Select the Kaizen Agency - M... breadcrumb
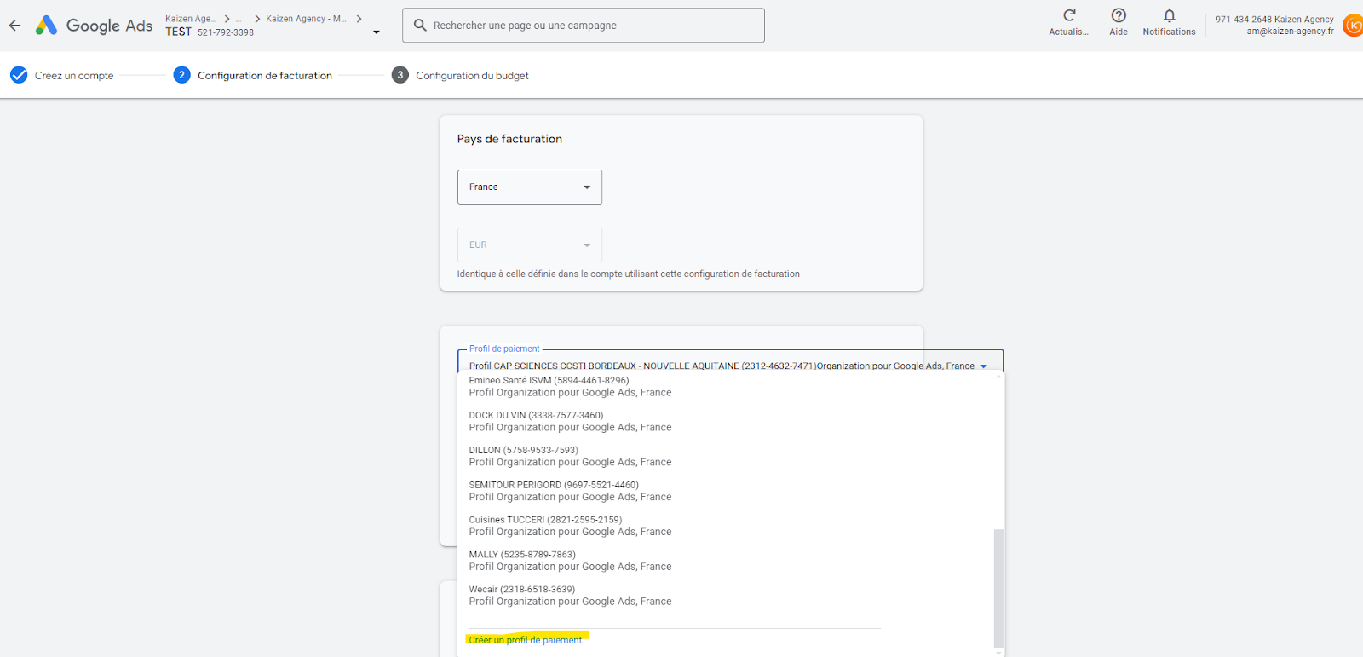 coord(306,19)
